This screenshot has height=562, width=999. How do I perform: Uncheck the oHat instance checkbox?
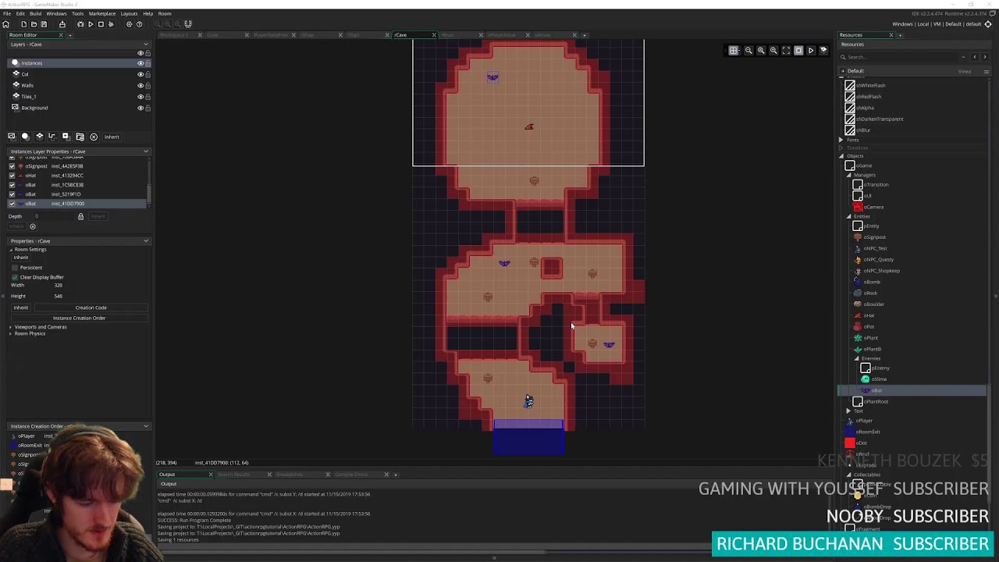point(12,176)
